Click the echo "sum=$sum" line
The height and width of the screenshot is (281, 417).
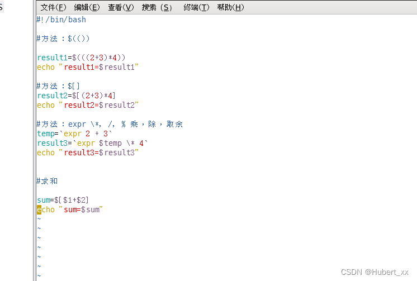click(70, 209)
